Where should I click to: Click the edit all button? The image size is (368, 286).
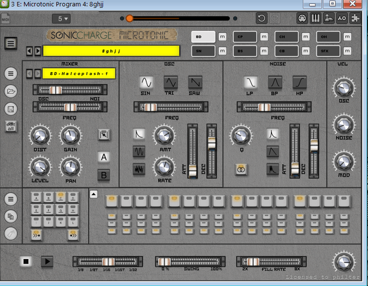click(x=11, y=126)
